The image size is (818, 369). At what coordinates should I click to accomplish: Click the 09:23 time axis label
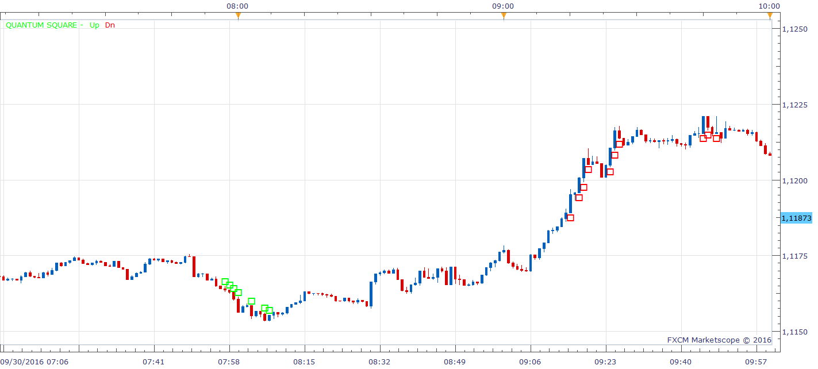coord(605,362)
